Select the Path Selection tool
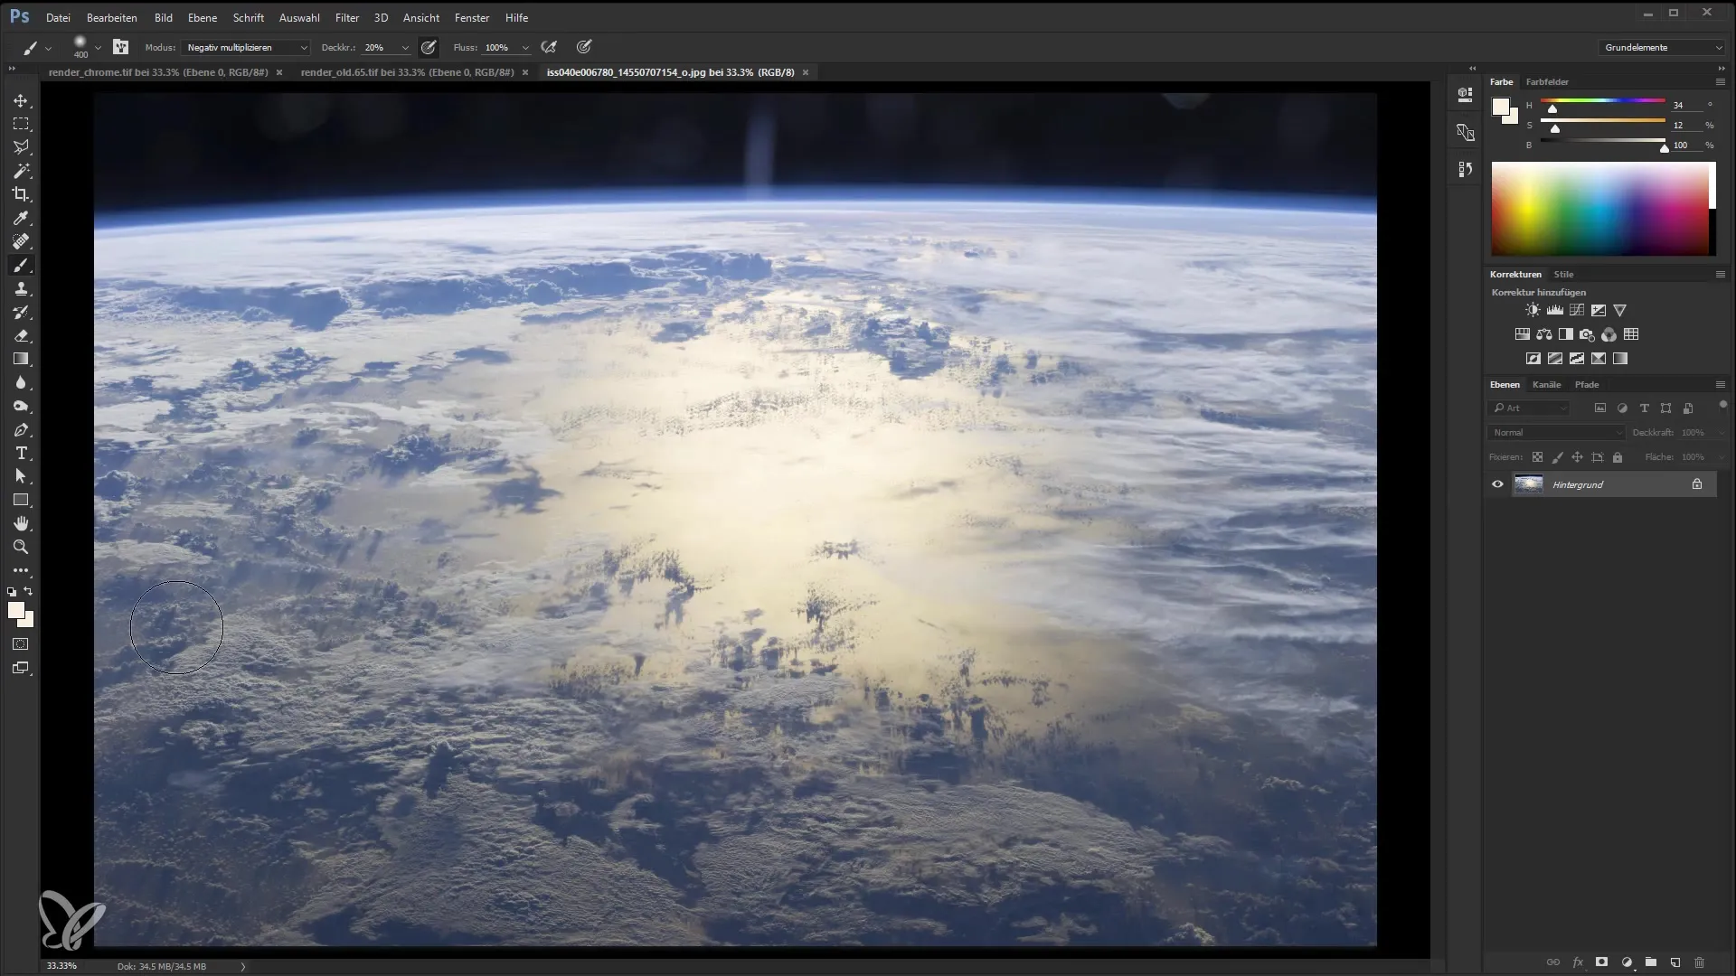 [21, 476]
